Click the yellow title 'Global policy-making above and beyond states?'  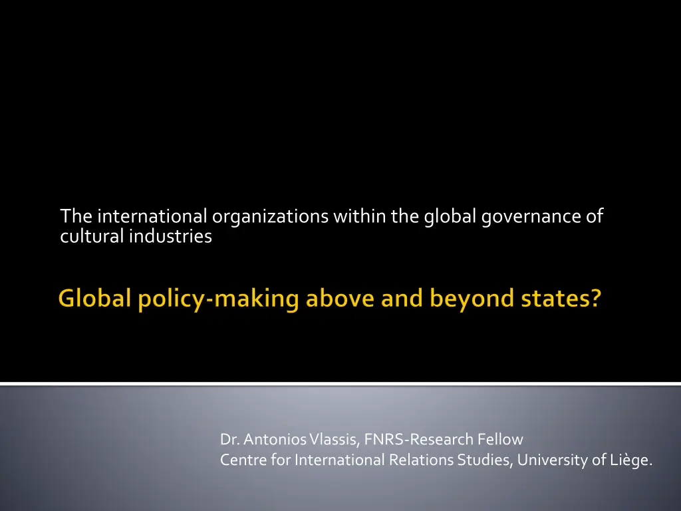click(x=330, y=300)
